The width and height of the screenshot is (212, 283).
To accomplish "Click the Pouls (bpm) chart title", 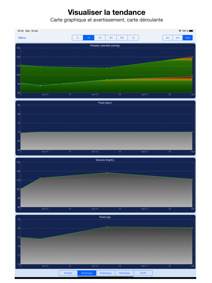I will [x=105, y=103].
